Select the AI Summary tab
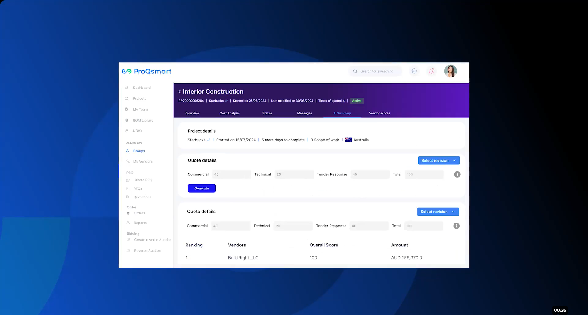Viewport: 588px width, 315px height. click(342, 113)
